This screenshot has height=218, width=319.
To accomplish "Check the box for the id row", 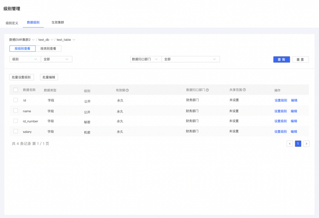I will (16, 100).
